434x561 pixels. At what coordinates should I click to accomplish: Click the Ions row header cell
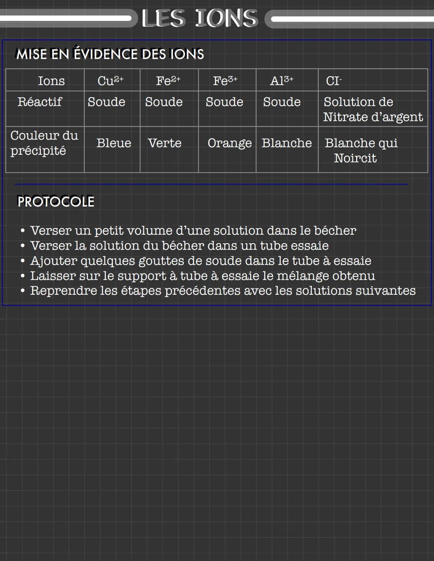pos(51,81)
